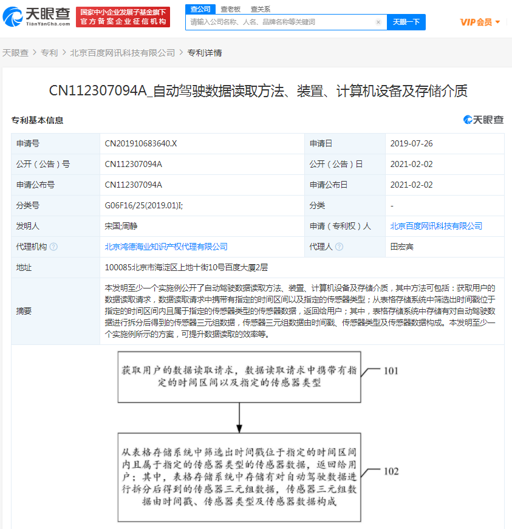
Task: Clear the search box with the X icon
Action: click(378, 22)
